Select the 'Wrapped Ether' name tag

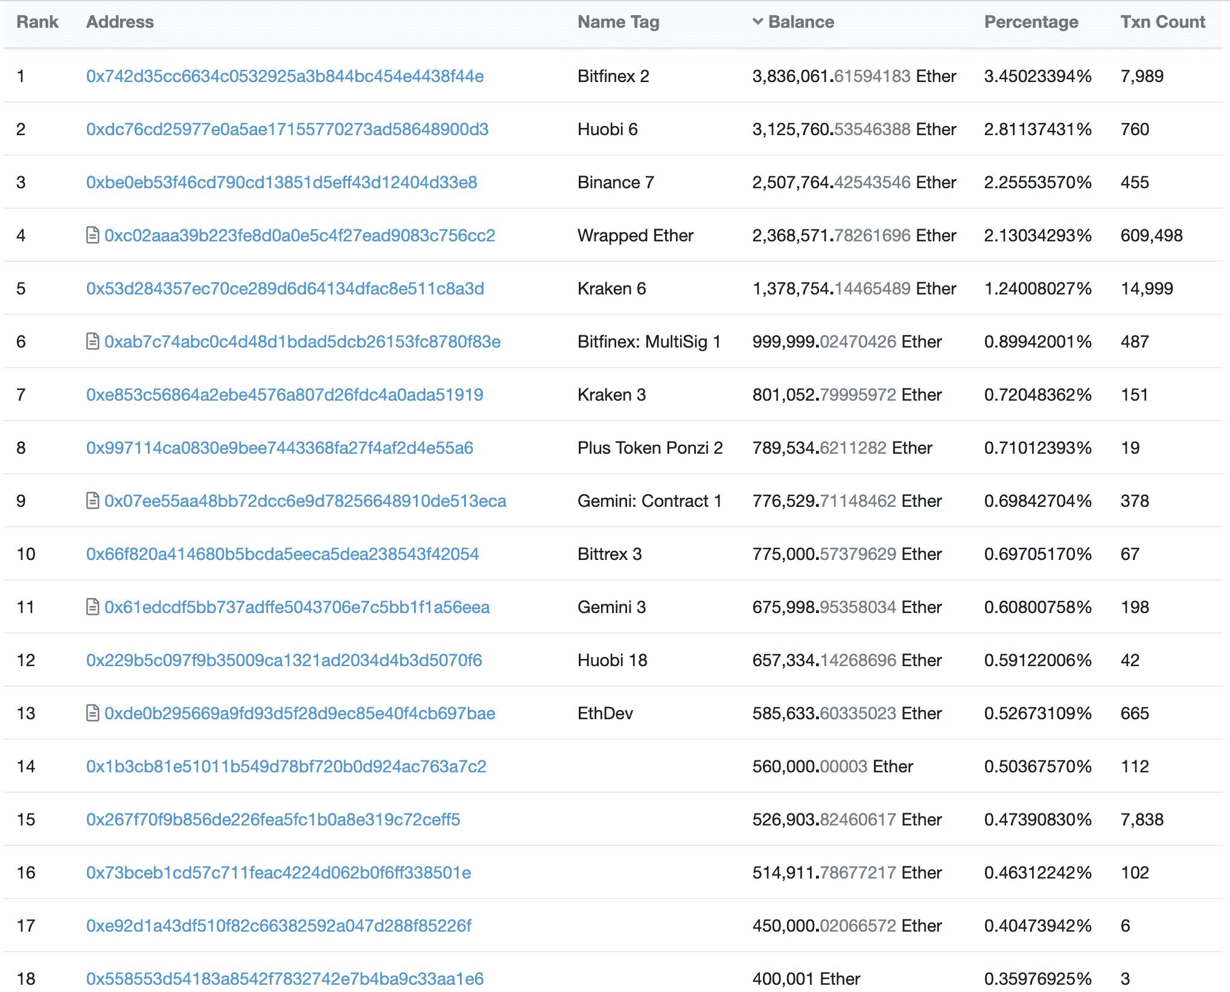pyautogui.click(x=636, y=235)
